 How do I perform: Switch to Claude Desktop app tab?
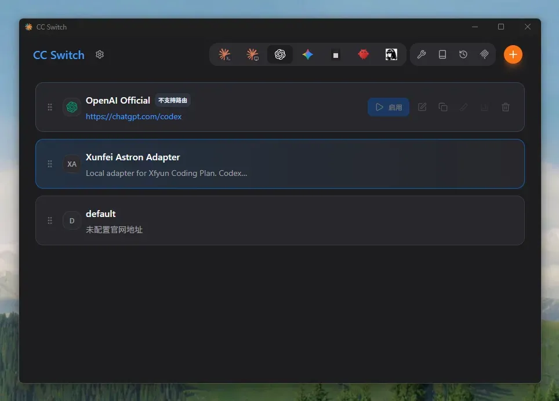pyautogui.click(x=252, y=54)
